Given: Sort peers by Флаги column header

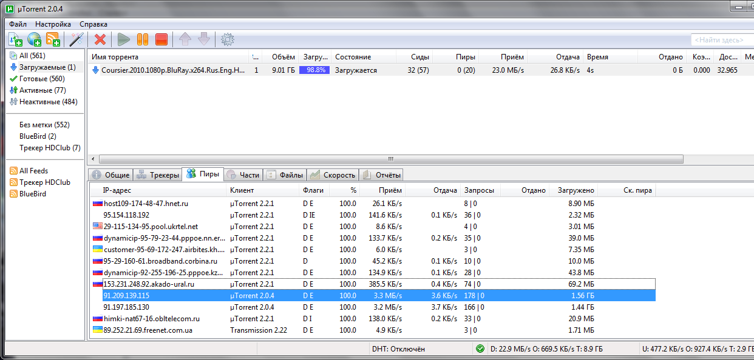Looking at the screenshot, I should pos(314,190).
